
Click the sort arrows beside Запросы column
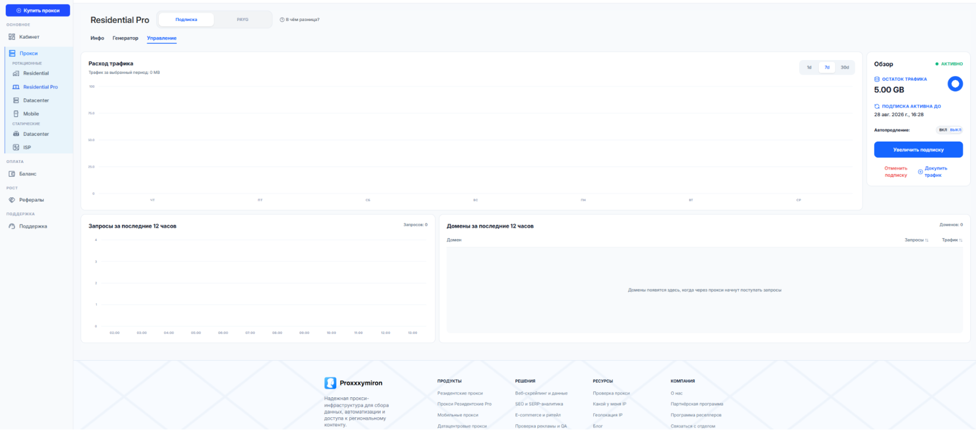click(x=927, y=240)
